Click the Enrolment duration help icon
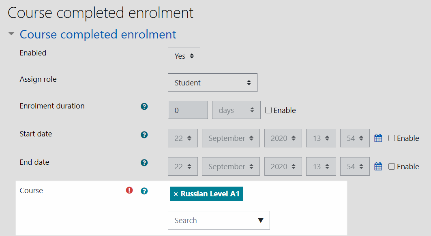This screenshot has height=236, width=431. click(x=144, y=106)
